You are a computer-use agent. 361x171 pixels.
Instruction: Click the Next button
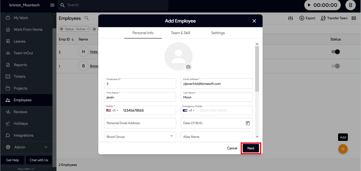[251, 148]
